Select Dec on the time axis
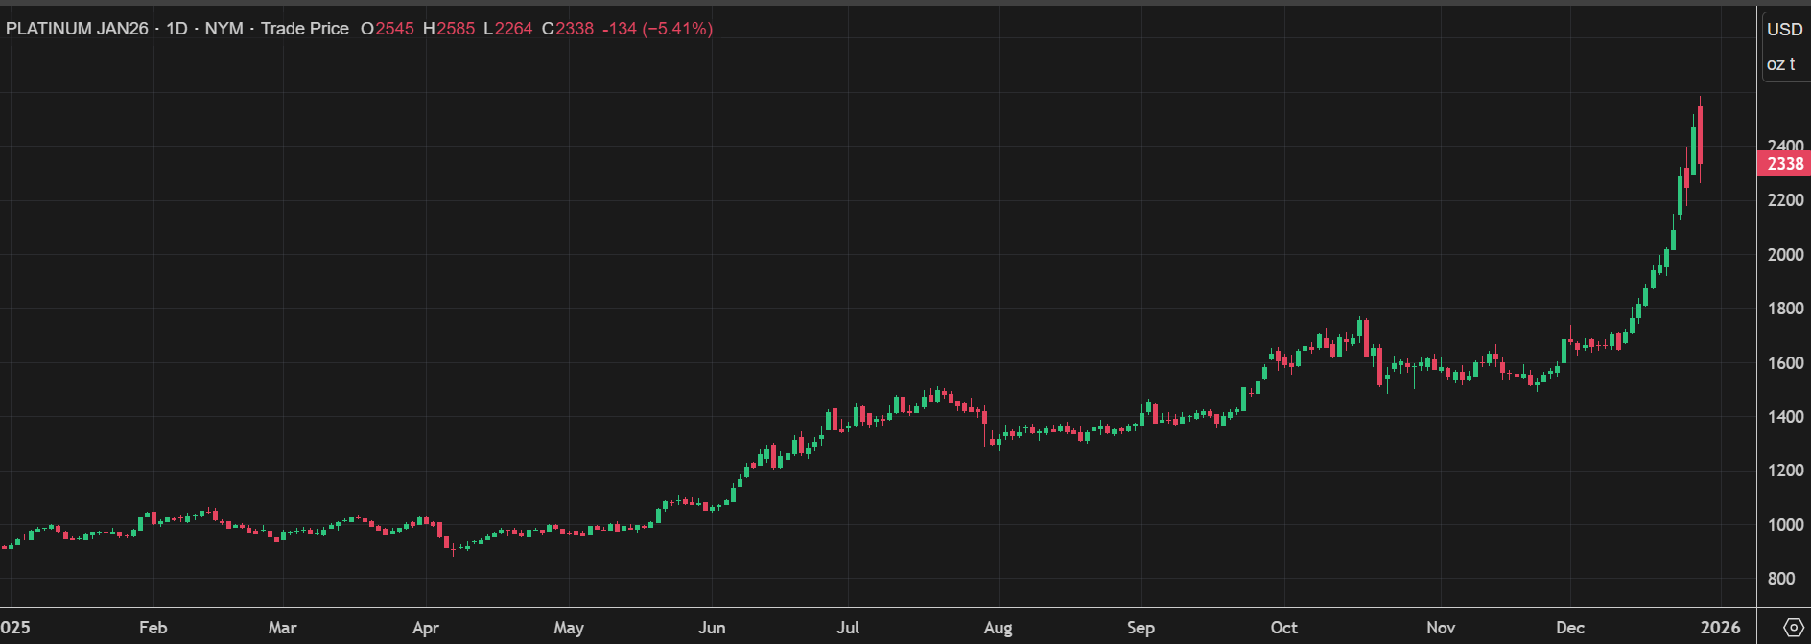The height and width of the screenshot is (644, 1811). [x=1569, y=628]
